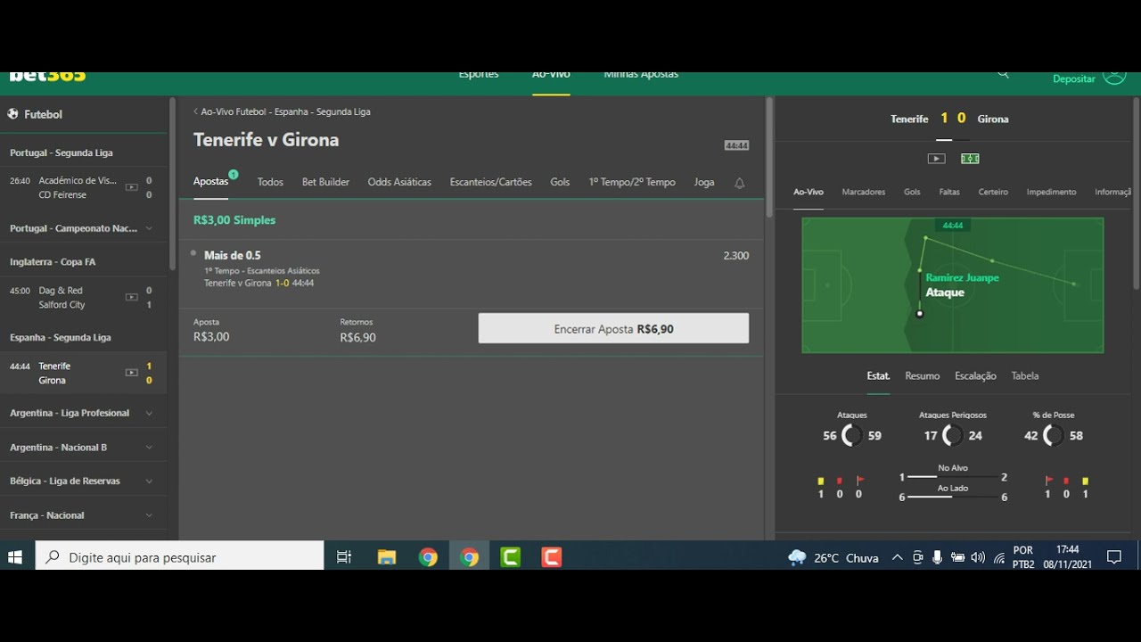Switch to the Apostas tab
This screenshot has width=1141, height=642.
[x=211, y=182]
